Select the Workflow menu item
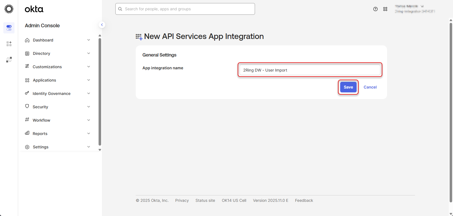This screenshot has width=453, height=216. tap(41, 120)
